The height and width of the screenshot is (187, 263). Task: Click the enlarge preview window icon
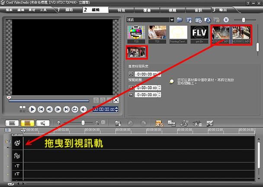116,100
